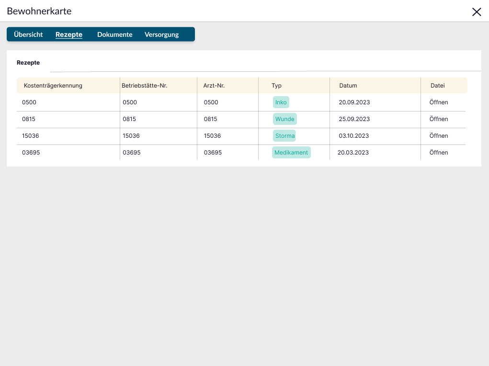Select the Medikament type tag

[x=291, y=153]
